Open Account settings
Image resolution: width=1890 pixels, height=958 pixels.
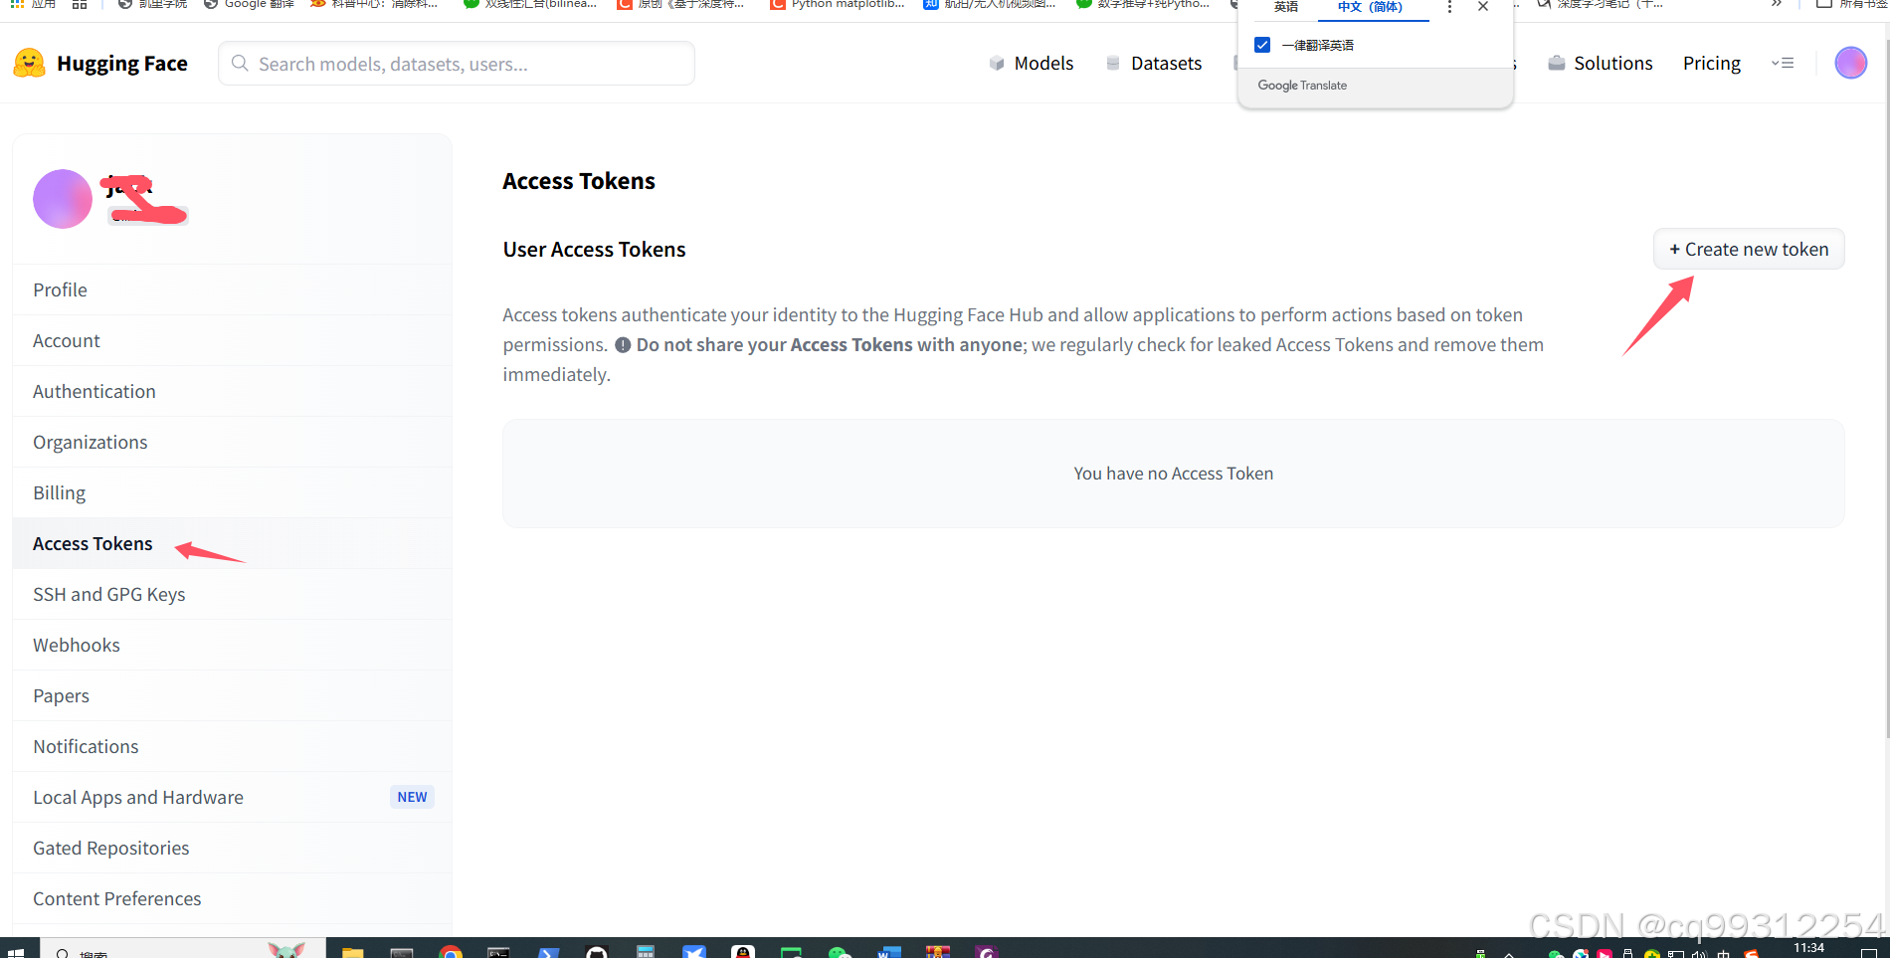click(232, 340)
